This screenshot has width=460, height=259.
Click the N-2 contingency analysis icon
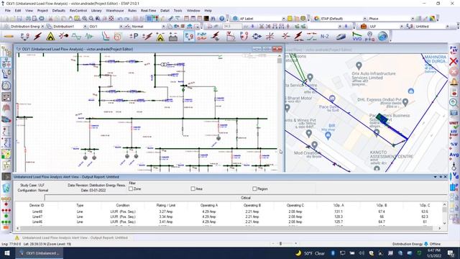(324, 37)
